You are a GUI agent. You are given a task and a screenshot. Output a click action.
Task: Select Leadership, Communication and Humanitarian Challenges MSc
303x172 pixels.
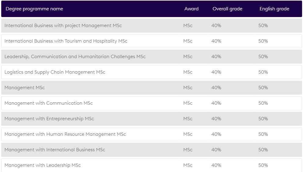point(75,57)
